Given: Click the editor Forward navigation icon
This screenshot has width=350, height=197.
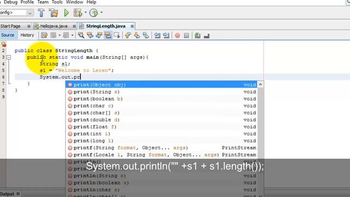Looking at the screenshot, I should point(66,35).
